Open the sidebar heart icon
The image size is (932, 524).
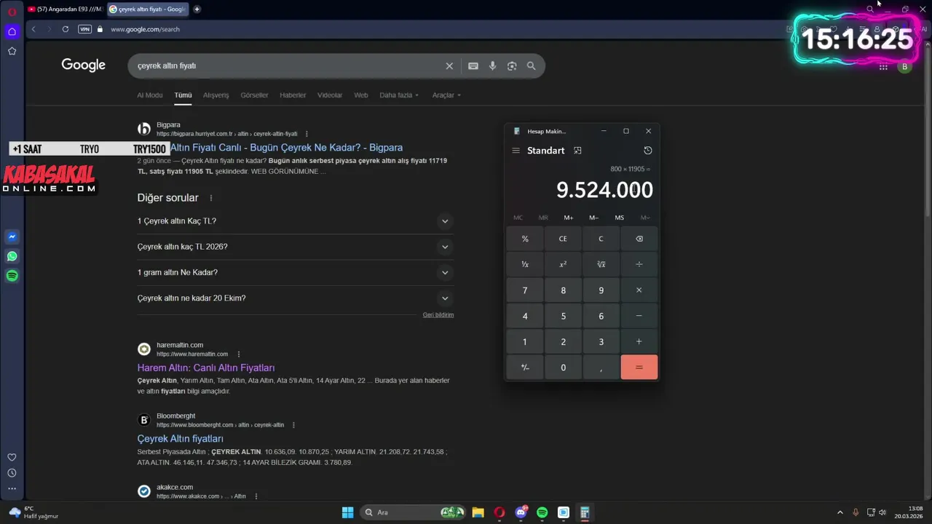click(x=12, y=457)
